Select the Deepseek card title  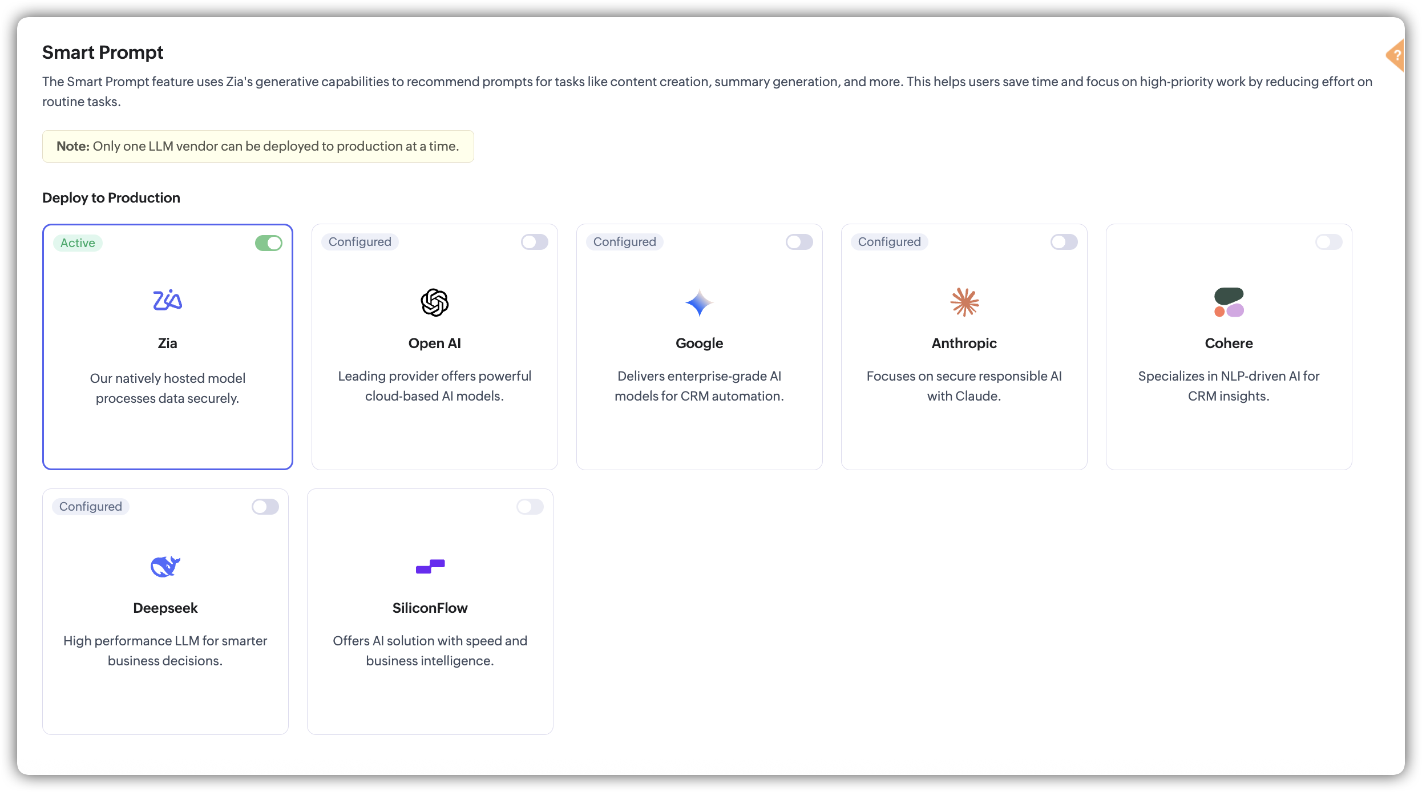coord(165,608)
